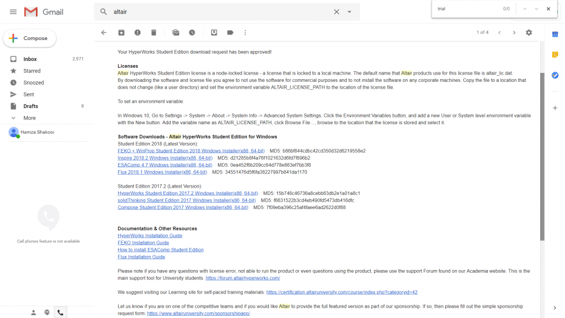The height and width of the screenshot is (318, 565).
Task: Hide side panel chevron at bottom right
Action: tap(555, 308)
